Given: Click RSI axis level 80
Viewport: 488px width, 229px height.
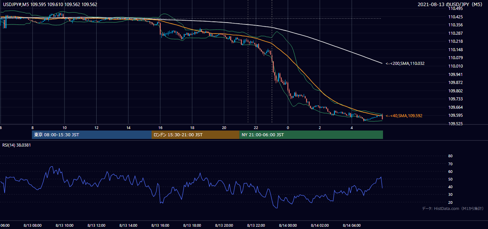Looking at the screenshot, I should [x=451, y=156].
